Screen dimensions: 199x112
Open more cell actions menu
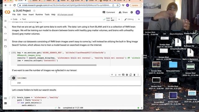(x=138, y=75)
